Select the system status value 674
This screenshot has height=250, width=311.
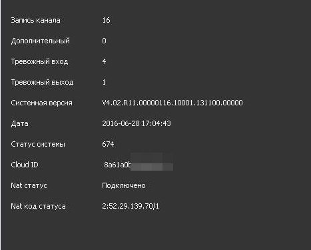tap(108, 144)
